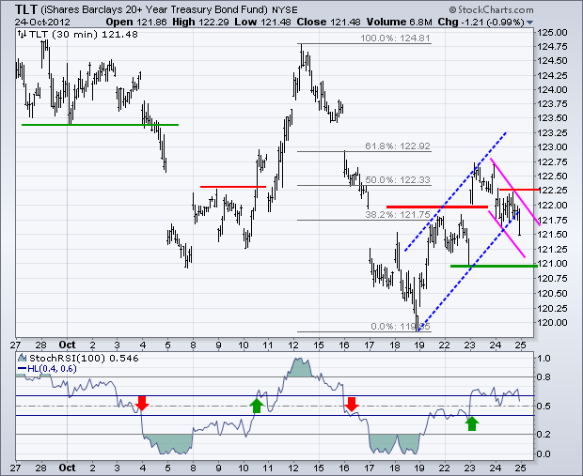Click the 61.8%: 122.92 Fibonacci label
Screen dimensions: 583x476
[398, 146]
